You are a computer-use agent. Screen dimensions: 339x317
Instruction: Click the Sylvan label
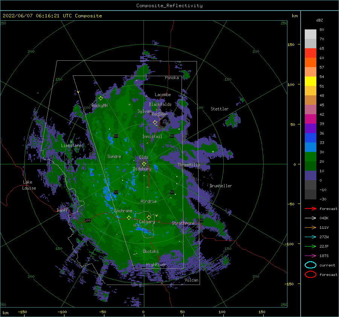(x=144, y=111)
